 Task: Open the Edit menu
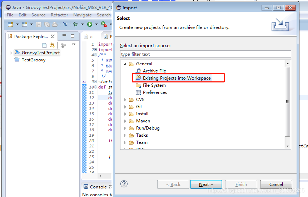(23, 15)
